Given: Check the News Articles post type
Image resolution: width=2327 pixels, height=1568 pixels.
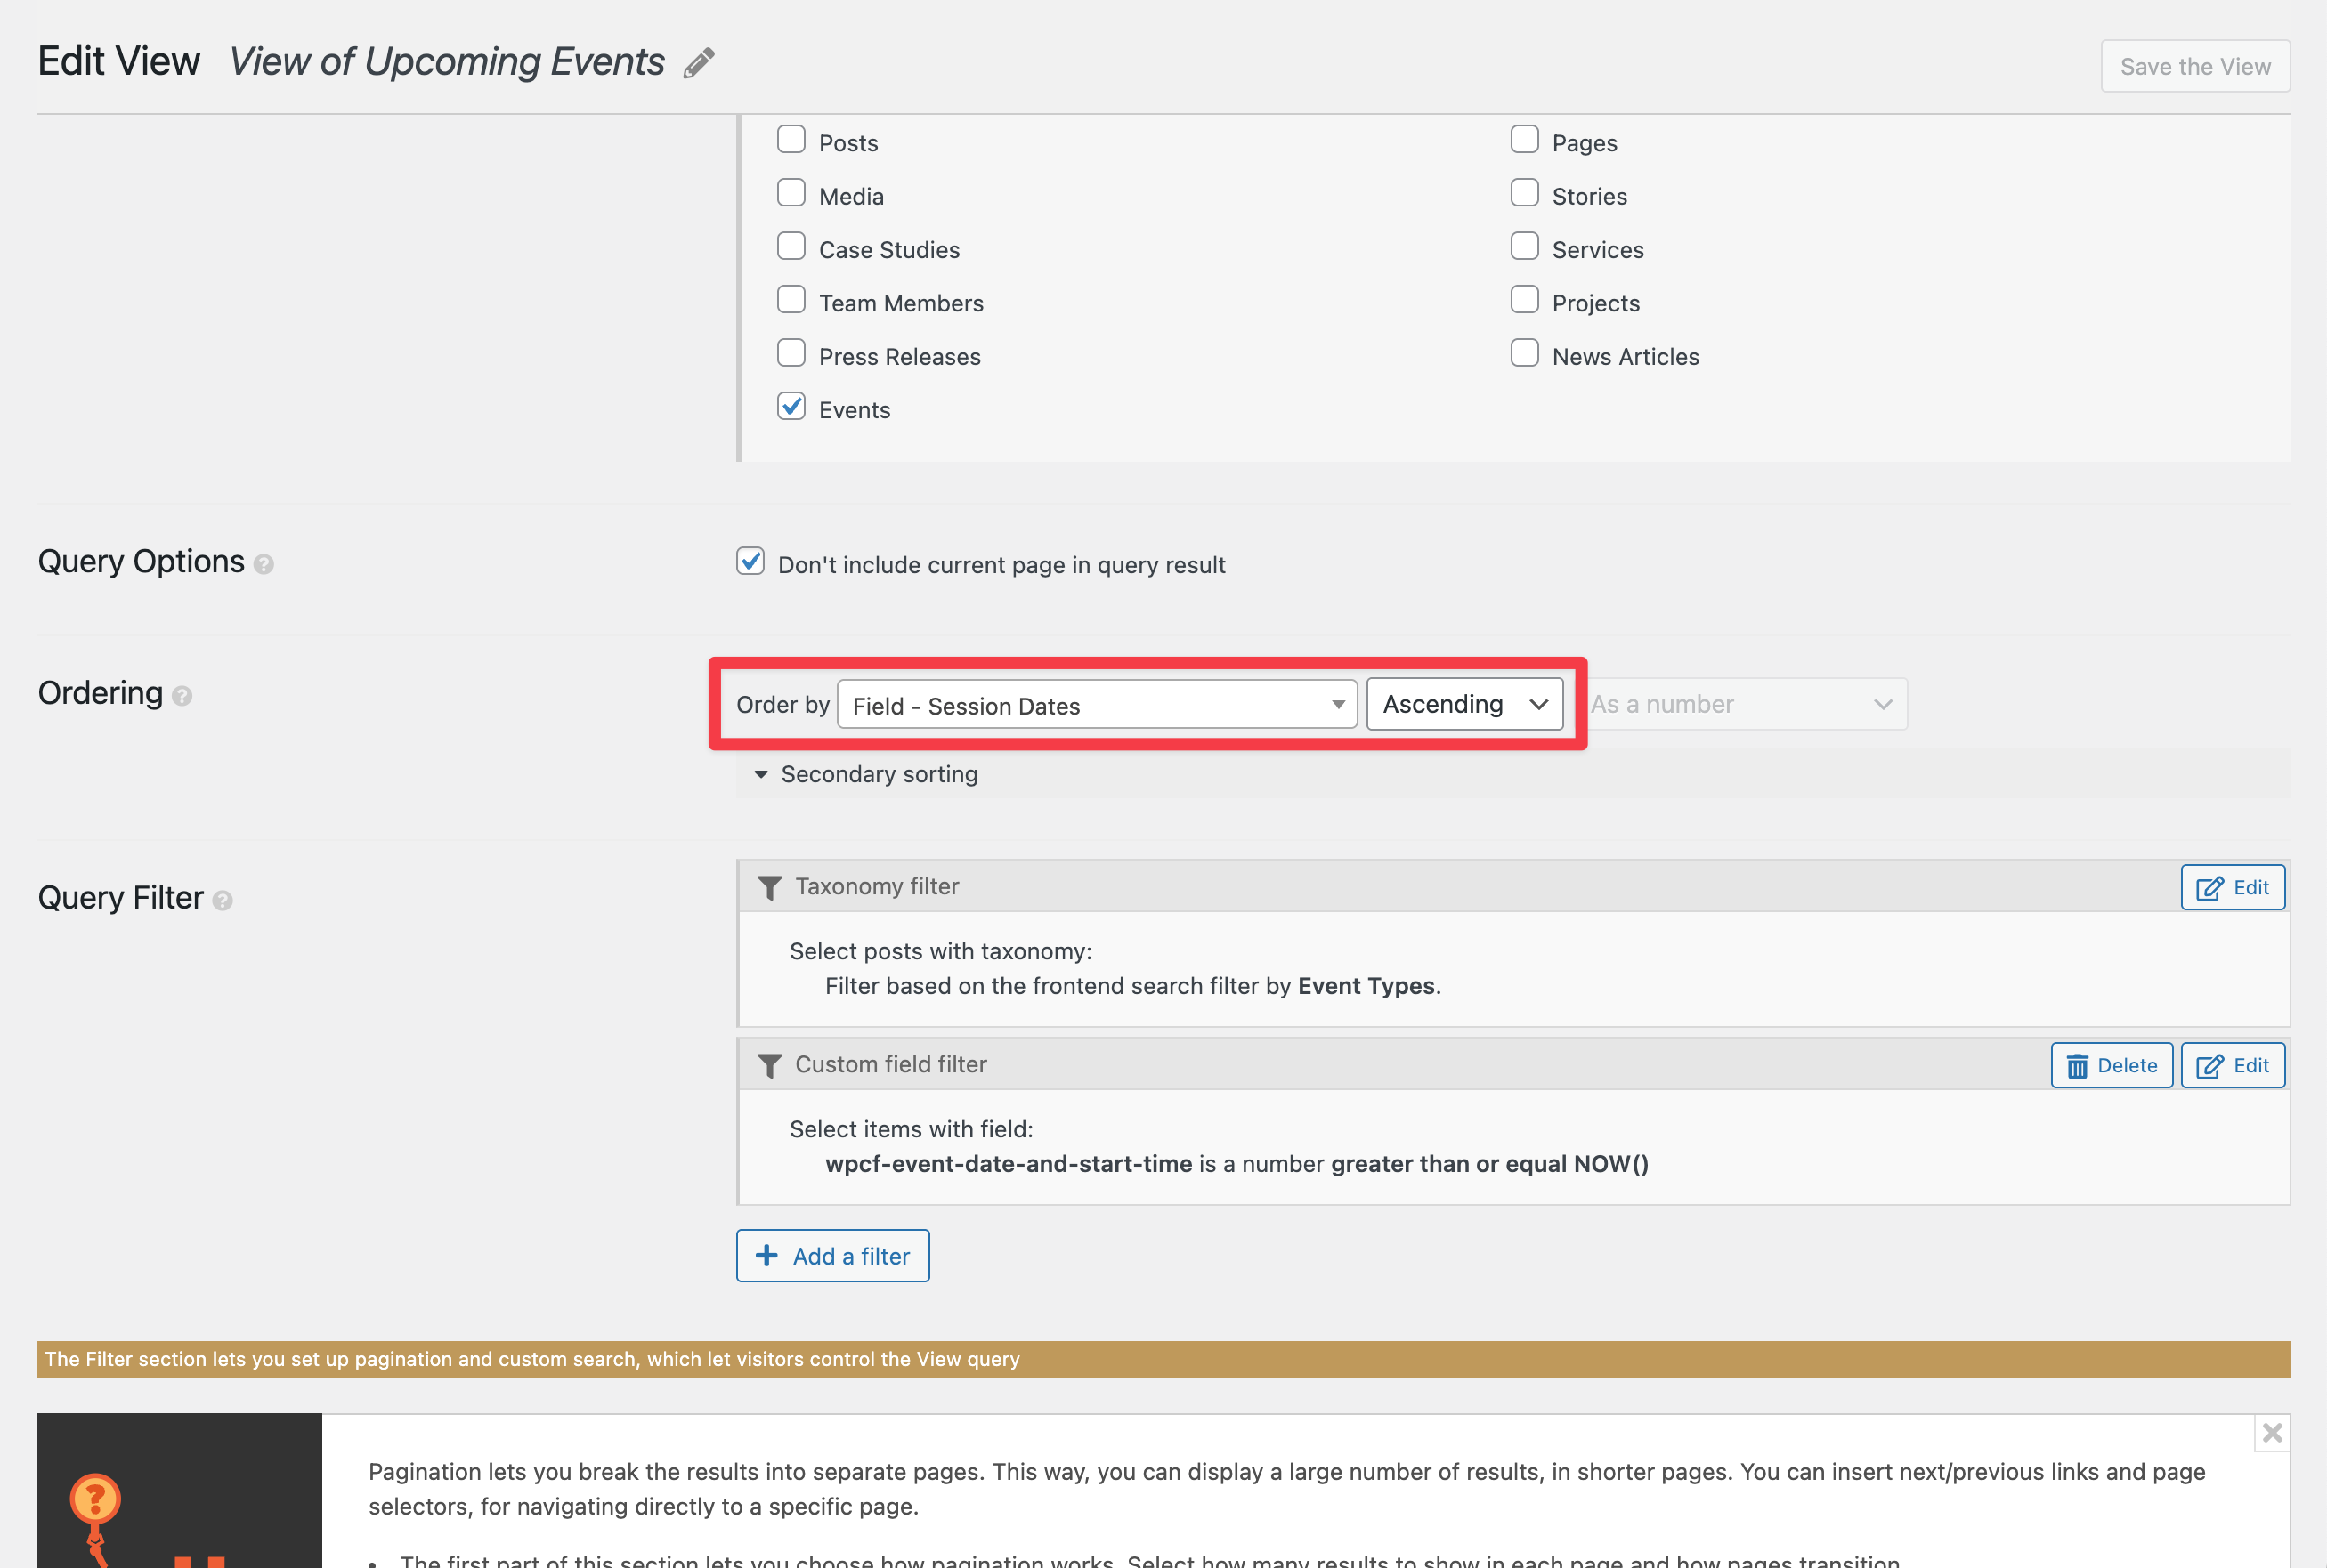Looking at the screenshot, I should [1524, 353].
